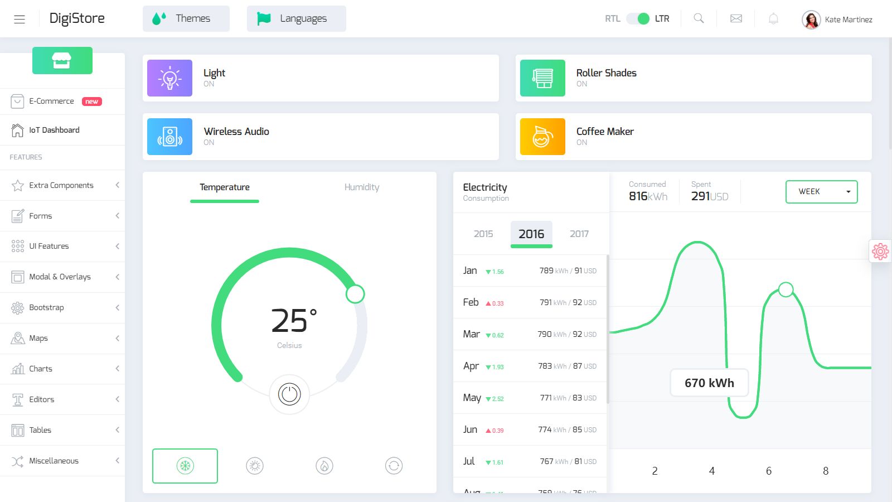Open the pink settings gear panel
The width and height of the screenshot is (892, 502).
[880, 252]
